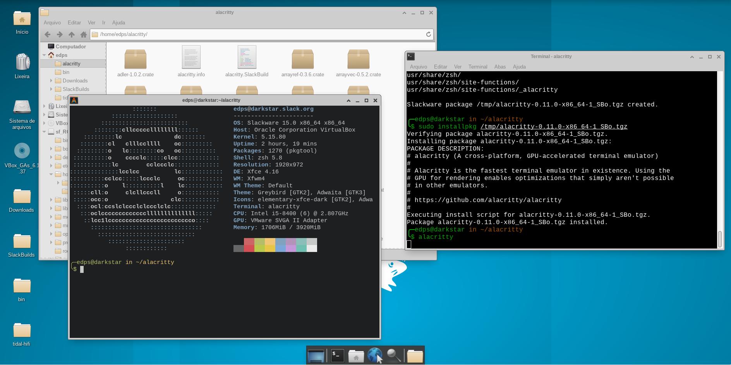Roll up Terminal window with shade arrow
731x365 pixels.
pyautogui.click(x=692, y=57)
